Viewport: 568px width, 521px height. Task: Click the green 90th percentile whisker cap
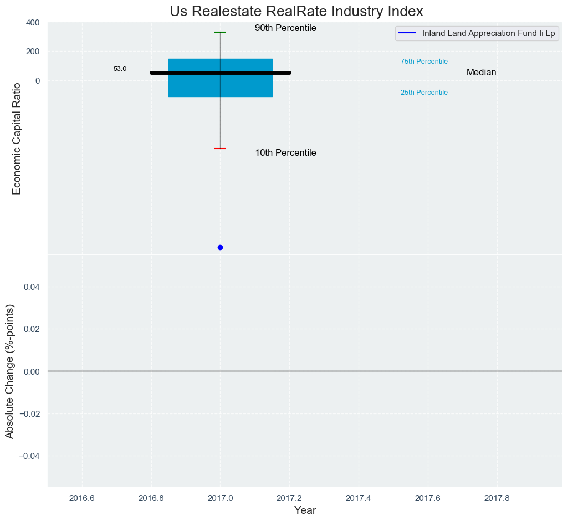tap(220, 32)
